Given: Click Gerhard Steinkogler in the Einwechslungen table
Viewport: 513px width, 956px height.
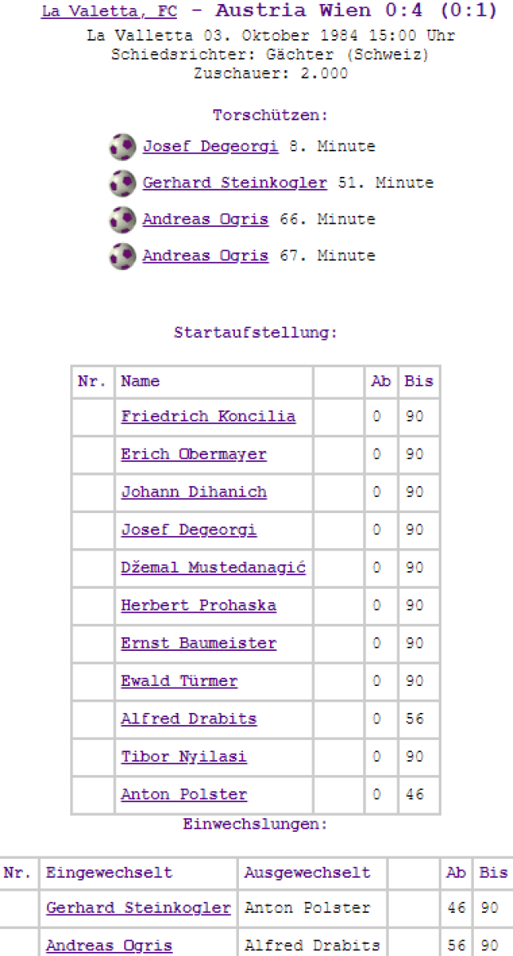Looking at the screenshot, I should coord(139,908).
